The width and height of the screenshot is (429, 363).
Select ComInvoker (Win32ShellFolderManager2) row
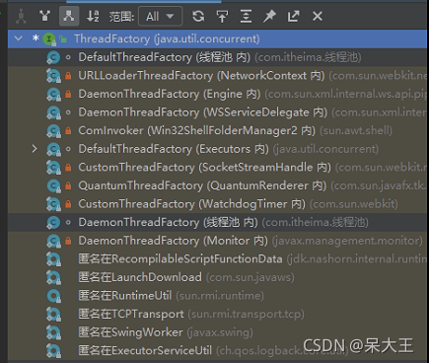pos(218,130)
